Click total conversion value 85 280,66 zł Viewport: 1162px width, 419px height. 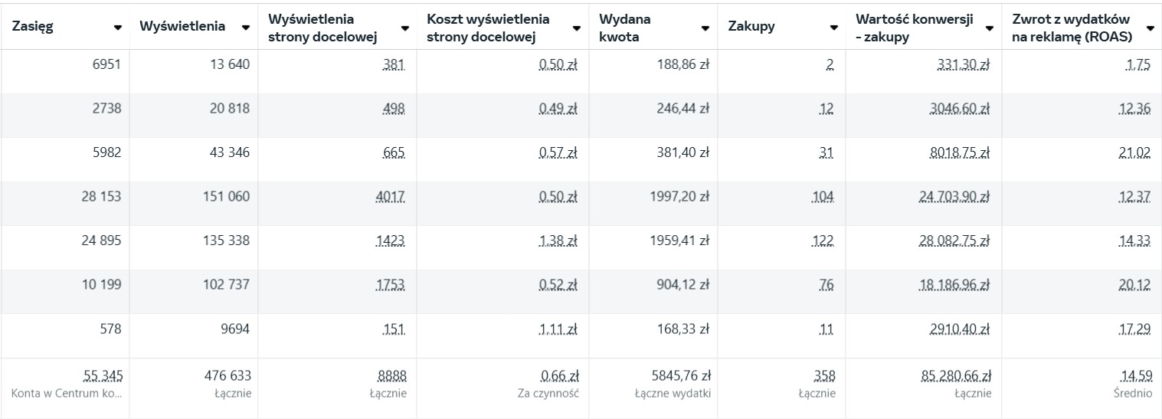(x=956, y=376)
